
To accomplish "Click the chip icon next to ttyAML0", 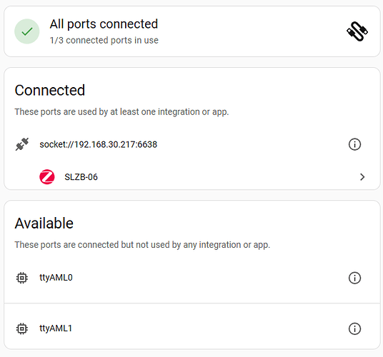I will (22, 278).
